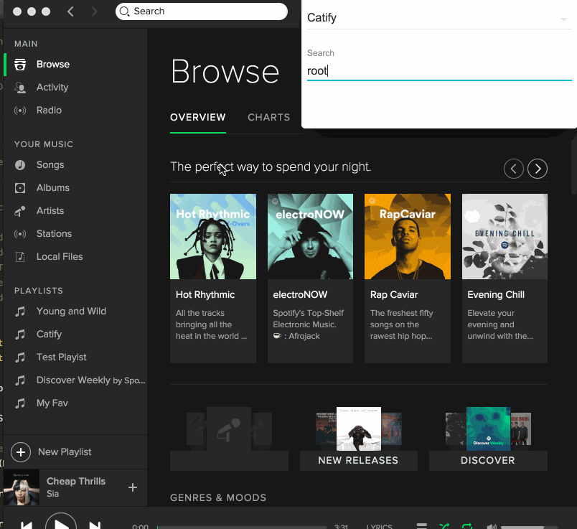577x529 pixels.
Task: Open the RapCaviar cover art
Action: pyautogui.click(x=408, y=236)
